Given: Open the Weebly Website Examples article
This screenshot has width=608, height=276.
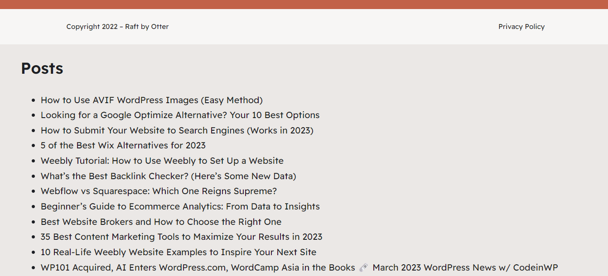Looking at the screenshot, I should [x=179, y=252].
